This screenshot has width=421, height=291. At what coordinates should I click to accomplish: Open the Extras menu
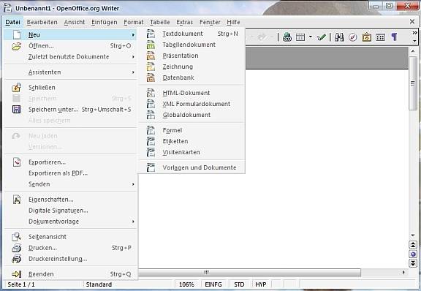tap(184, 22)
